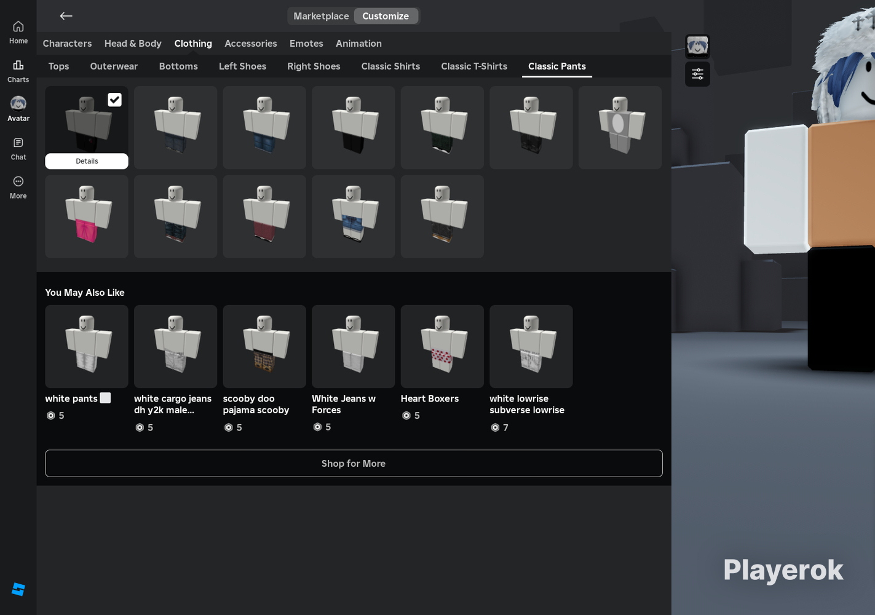Select the Clothing tab
The width and height of the screenshot is (875, 615).
[193, 44]
